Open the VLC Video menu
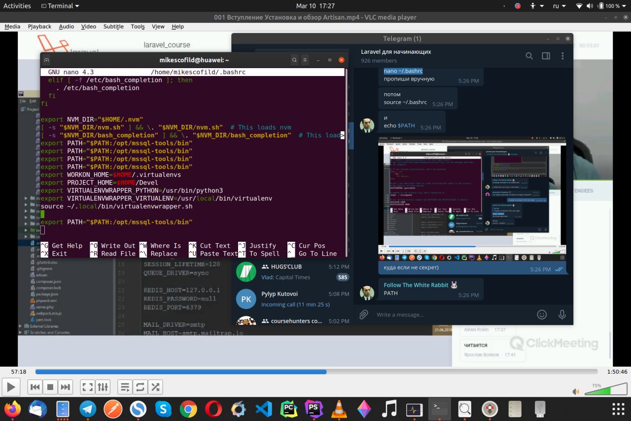This screenshot has height=421, width=631. click(89, 27)
